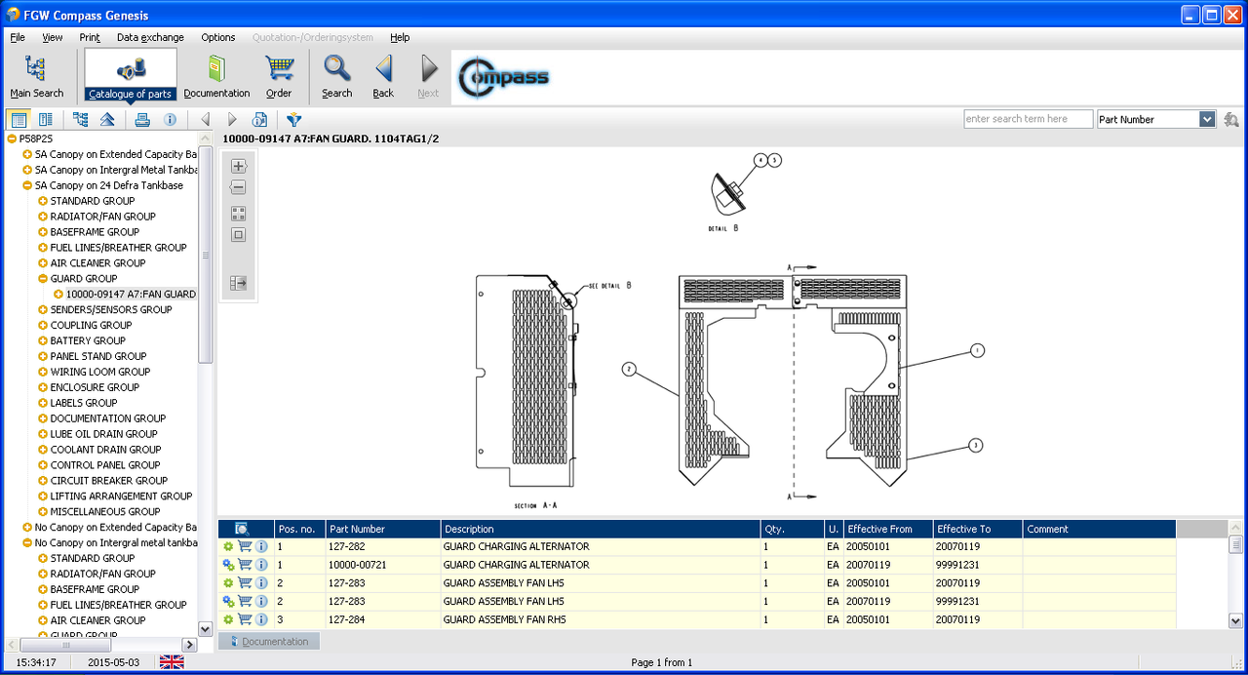Open the File menu
The width and height of the screenshot is (1248, 675).
coord(18,37)
